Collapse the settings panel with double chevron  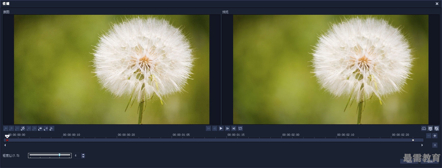coord(435,145)
